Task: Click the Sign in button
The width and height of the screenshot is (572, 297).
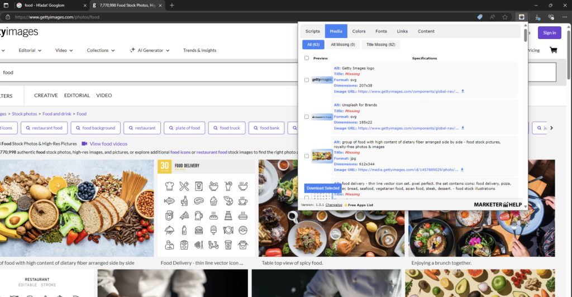Action: pyautogui.click(x=550, y=33)
